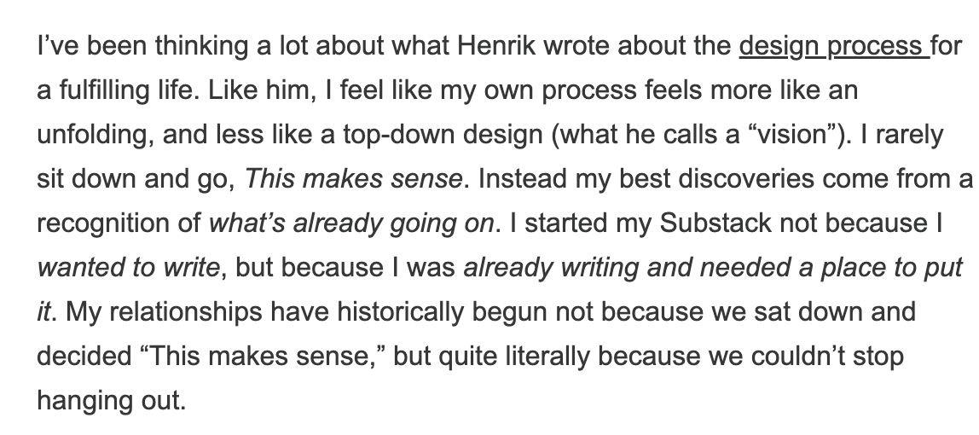The image size is (979, 435).
Task: Click the words "couldn't stop"
Action: [x=827, y=357]
